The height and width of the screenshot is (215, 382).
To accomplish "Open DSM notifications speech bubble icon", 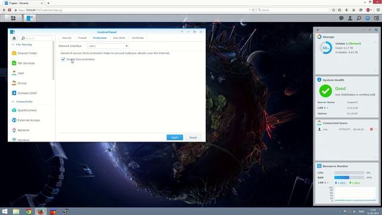I will 341,18.
